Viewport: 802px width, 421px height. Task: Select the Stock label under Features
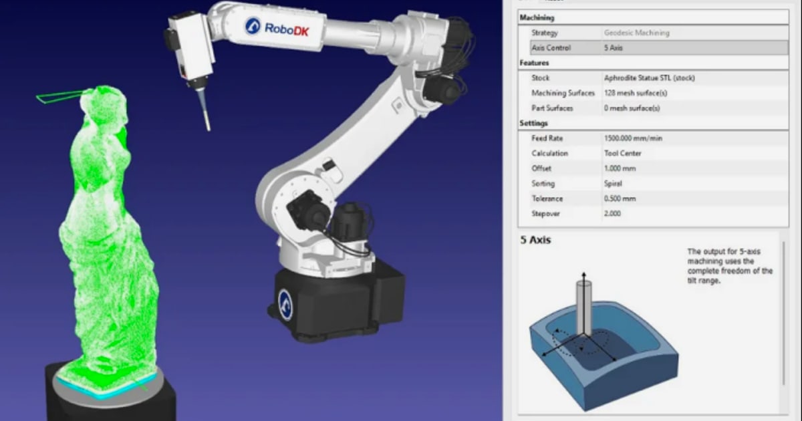540,78
